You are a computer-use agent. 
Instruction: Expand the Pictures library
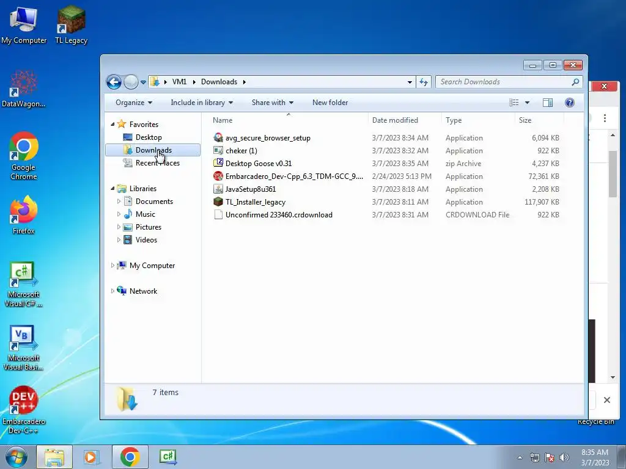[119, 227]
